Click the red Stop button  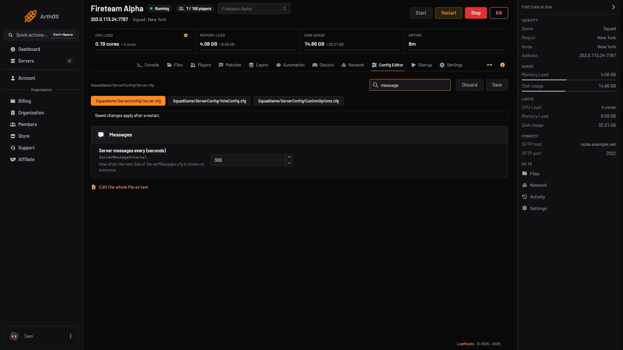tap(476, 13)
